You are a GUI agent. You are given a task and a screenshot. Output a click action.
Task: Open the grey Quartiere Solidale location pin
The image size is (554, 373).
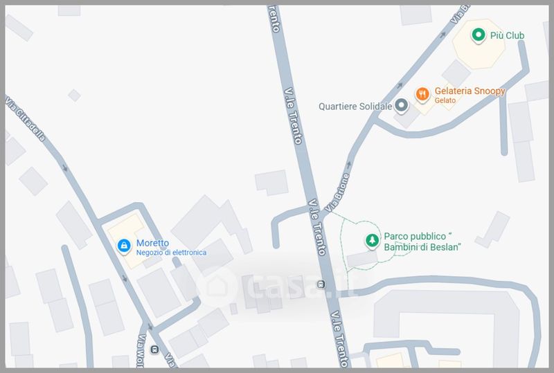(x=402, y=106)
